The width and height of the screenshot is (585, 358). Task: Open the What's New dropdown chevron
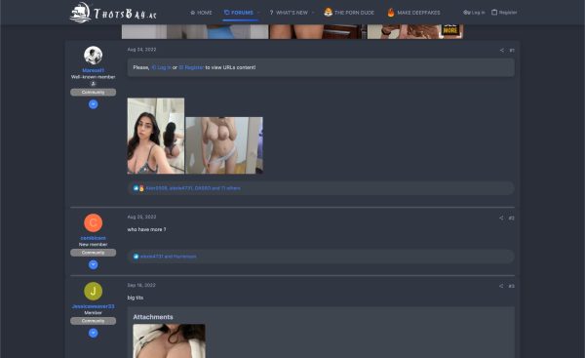[313, 13]
